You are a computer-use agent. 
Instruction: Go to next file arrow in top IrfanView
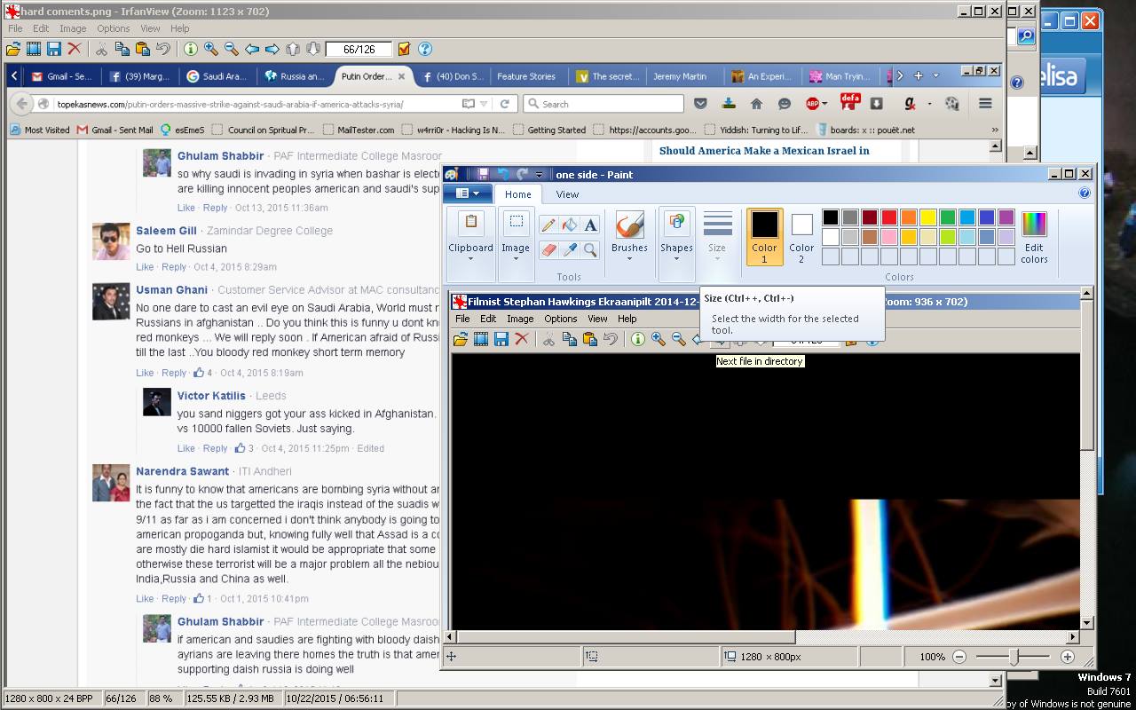272,49
